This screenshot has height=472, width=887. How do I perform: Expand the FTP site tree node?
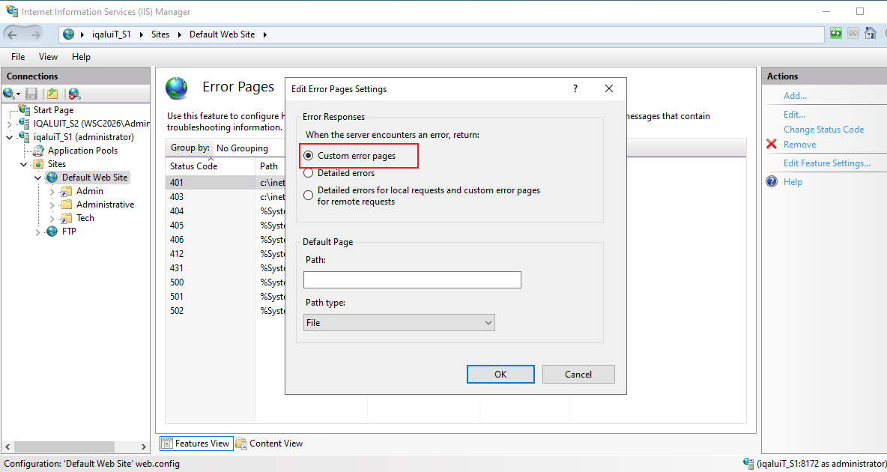click(38, 232)
